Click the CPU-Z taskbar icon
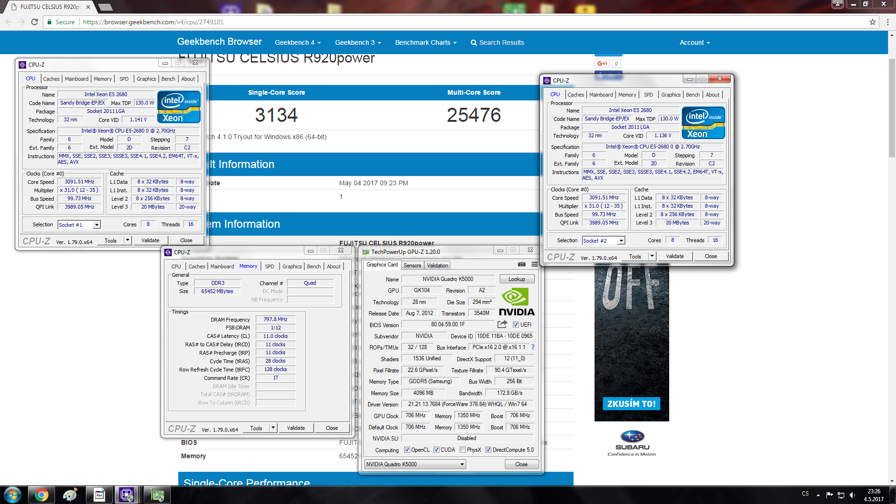The width and height of the screenshot is (896, 504). [126, 495]
